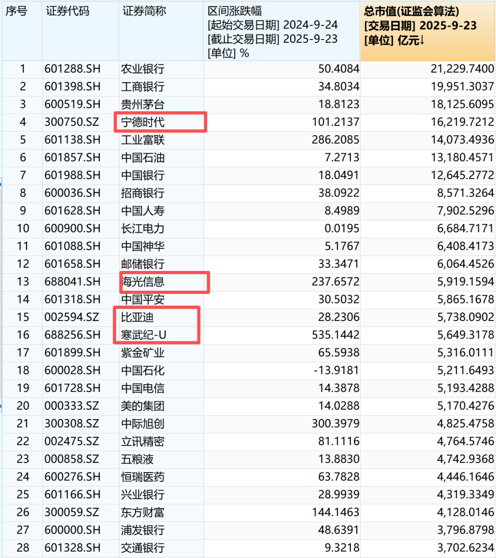Click the 序号 column header
This screenshot has height=558, width=496.
coord(22,31)
